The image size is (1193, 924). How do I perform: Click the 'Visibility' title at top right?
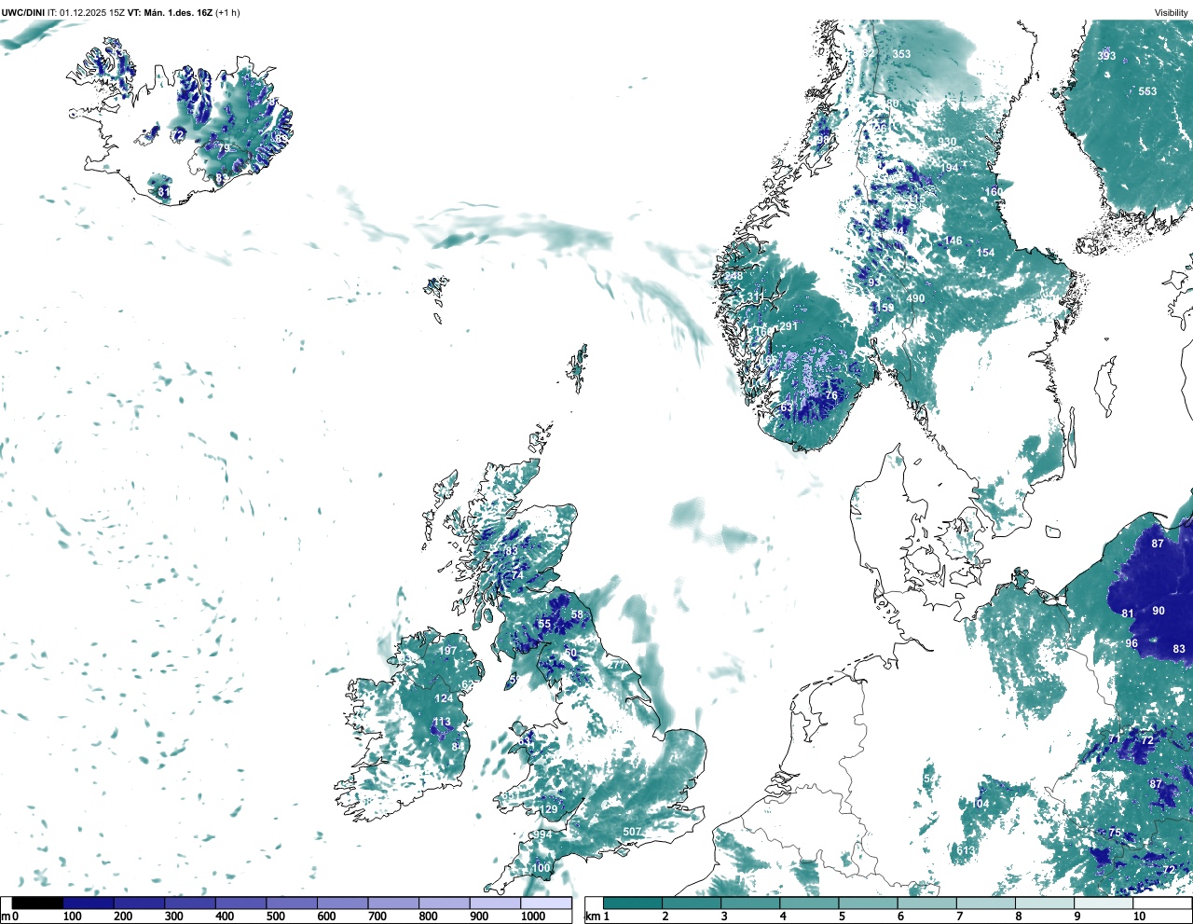(1172, 12)
